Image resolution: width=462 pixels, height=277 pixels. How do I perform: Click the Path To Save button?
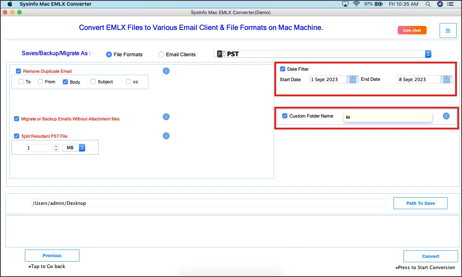point(420,203)
